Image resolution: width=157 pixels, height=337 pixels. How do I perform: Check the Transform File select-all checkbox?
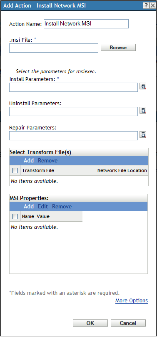point(15,171)
